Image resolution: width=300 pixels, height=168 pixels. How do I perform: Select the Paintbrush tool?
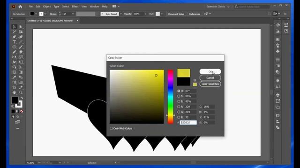point(21,47)
